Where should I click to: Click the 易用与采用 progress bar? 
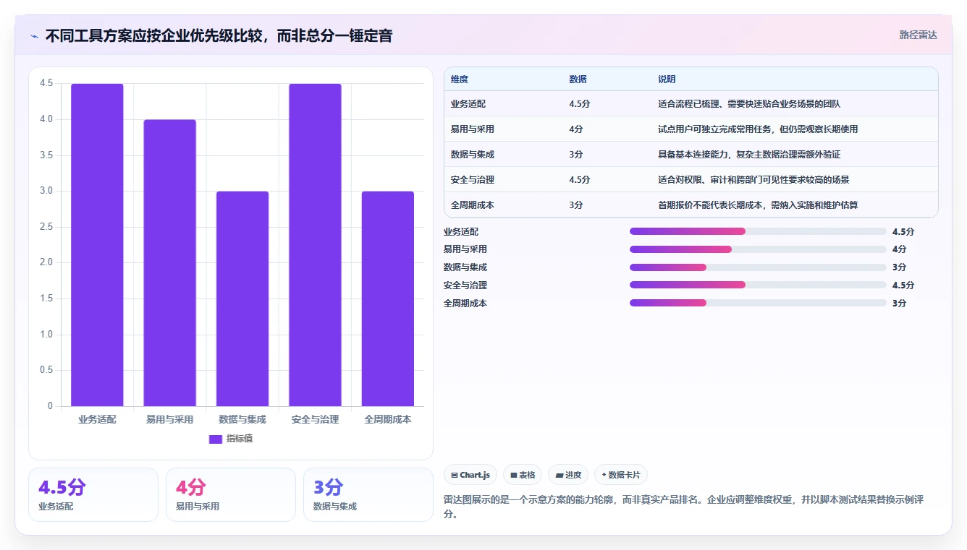758,249
